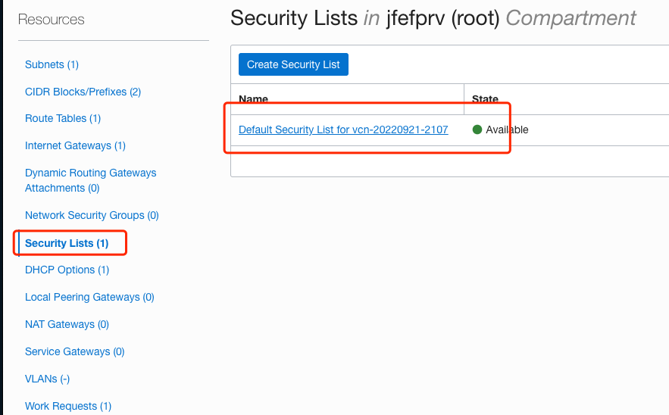Open Default Security List for vcn-20220921-2107

point(343,129)
